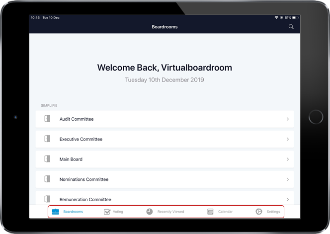Viewport: 330px width, 234px height.
Task: Select the Audit Committee row text
Action: [77, 119]
